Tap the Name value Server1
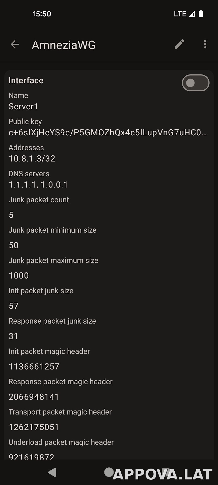Screen dimensions: 218x485 point(23,107)
